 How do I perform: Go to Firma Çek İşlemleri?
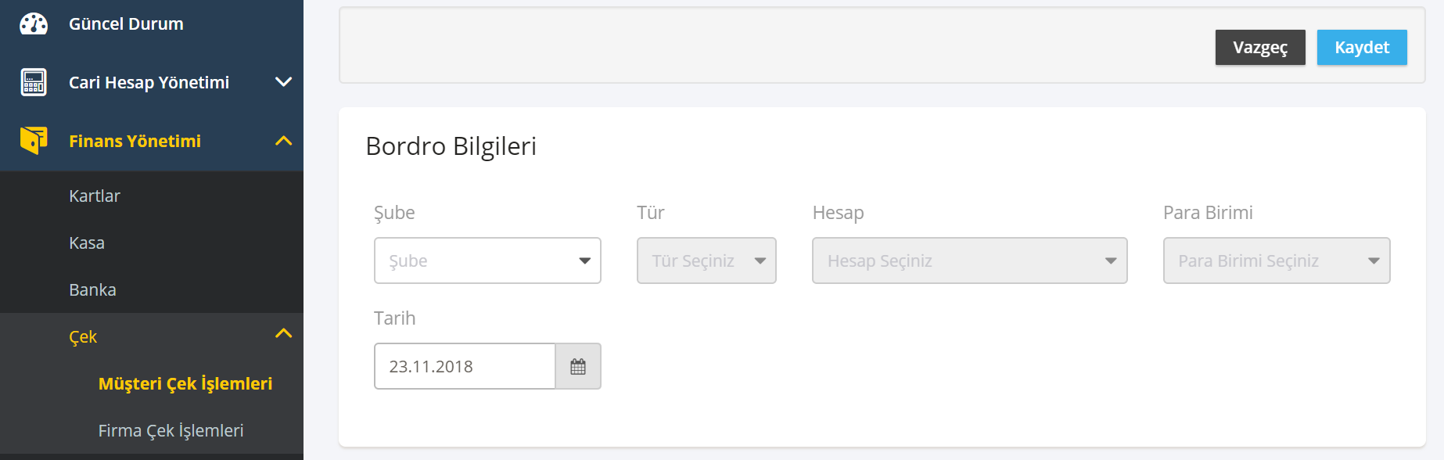tap(171, 430)
